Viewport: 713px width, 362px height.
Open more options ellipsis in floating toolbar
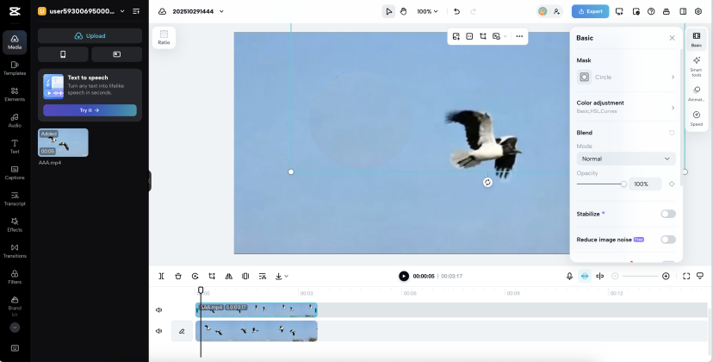click(x=519, y=36)
